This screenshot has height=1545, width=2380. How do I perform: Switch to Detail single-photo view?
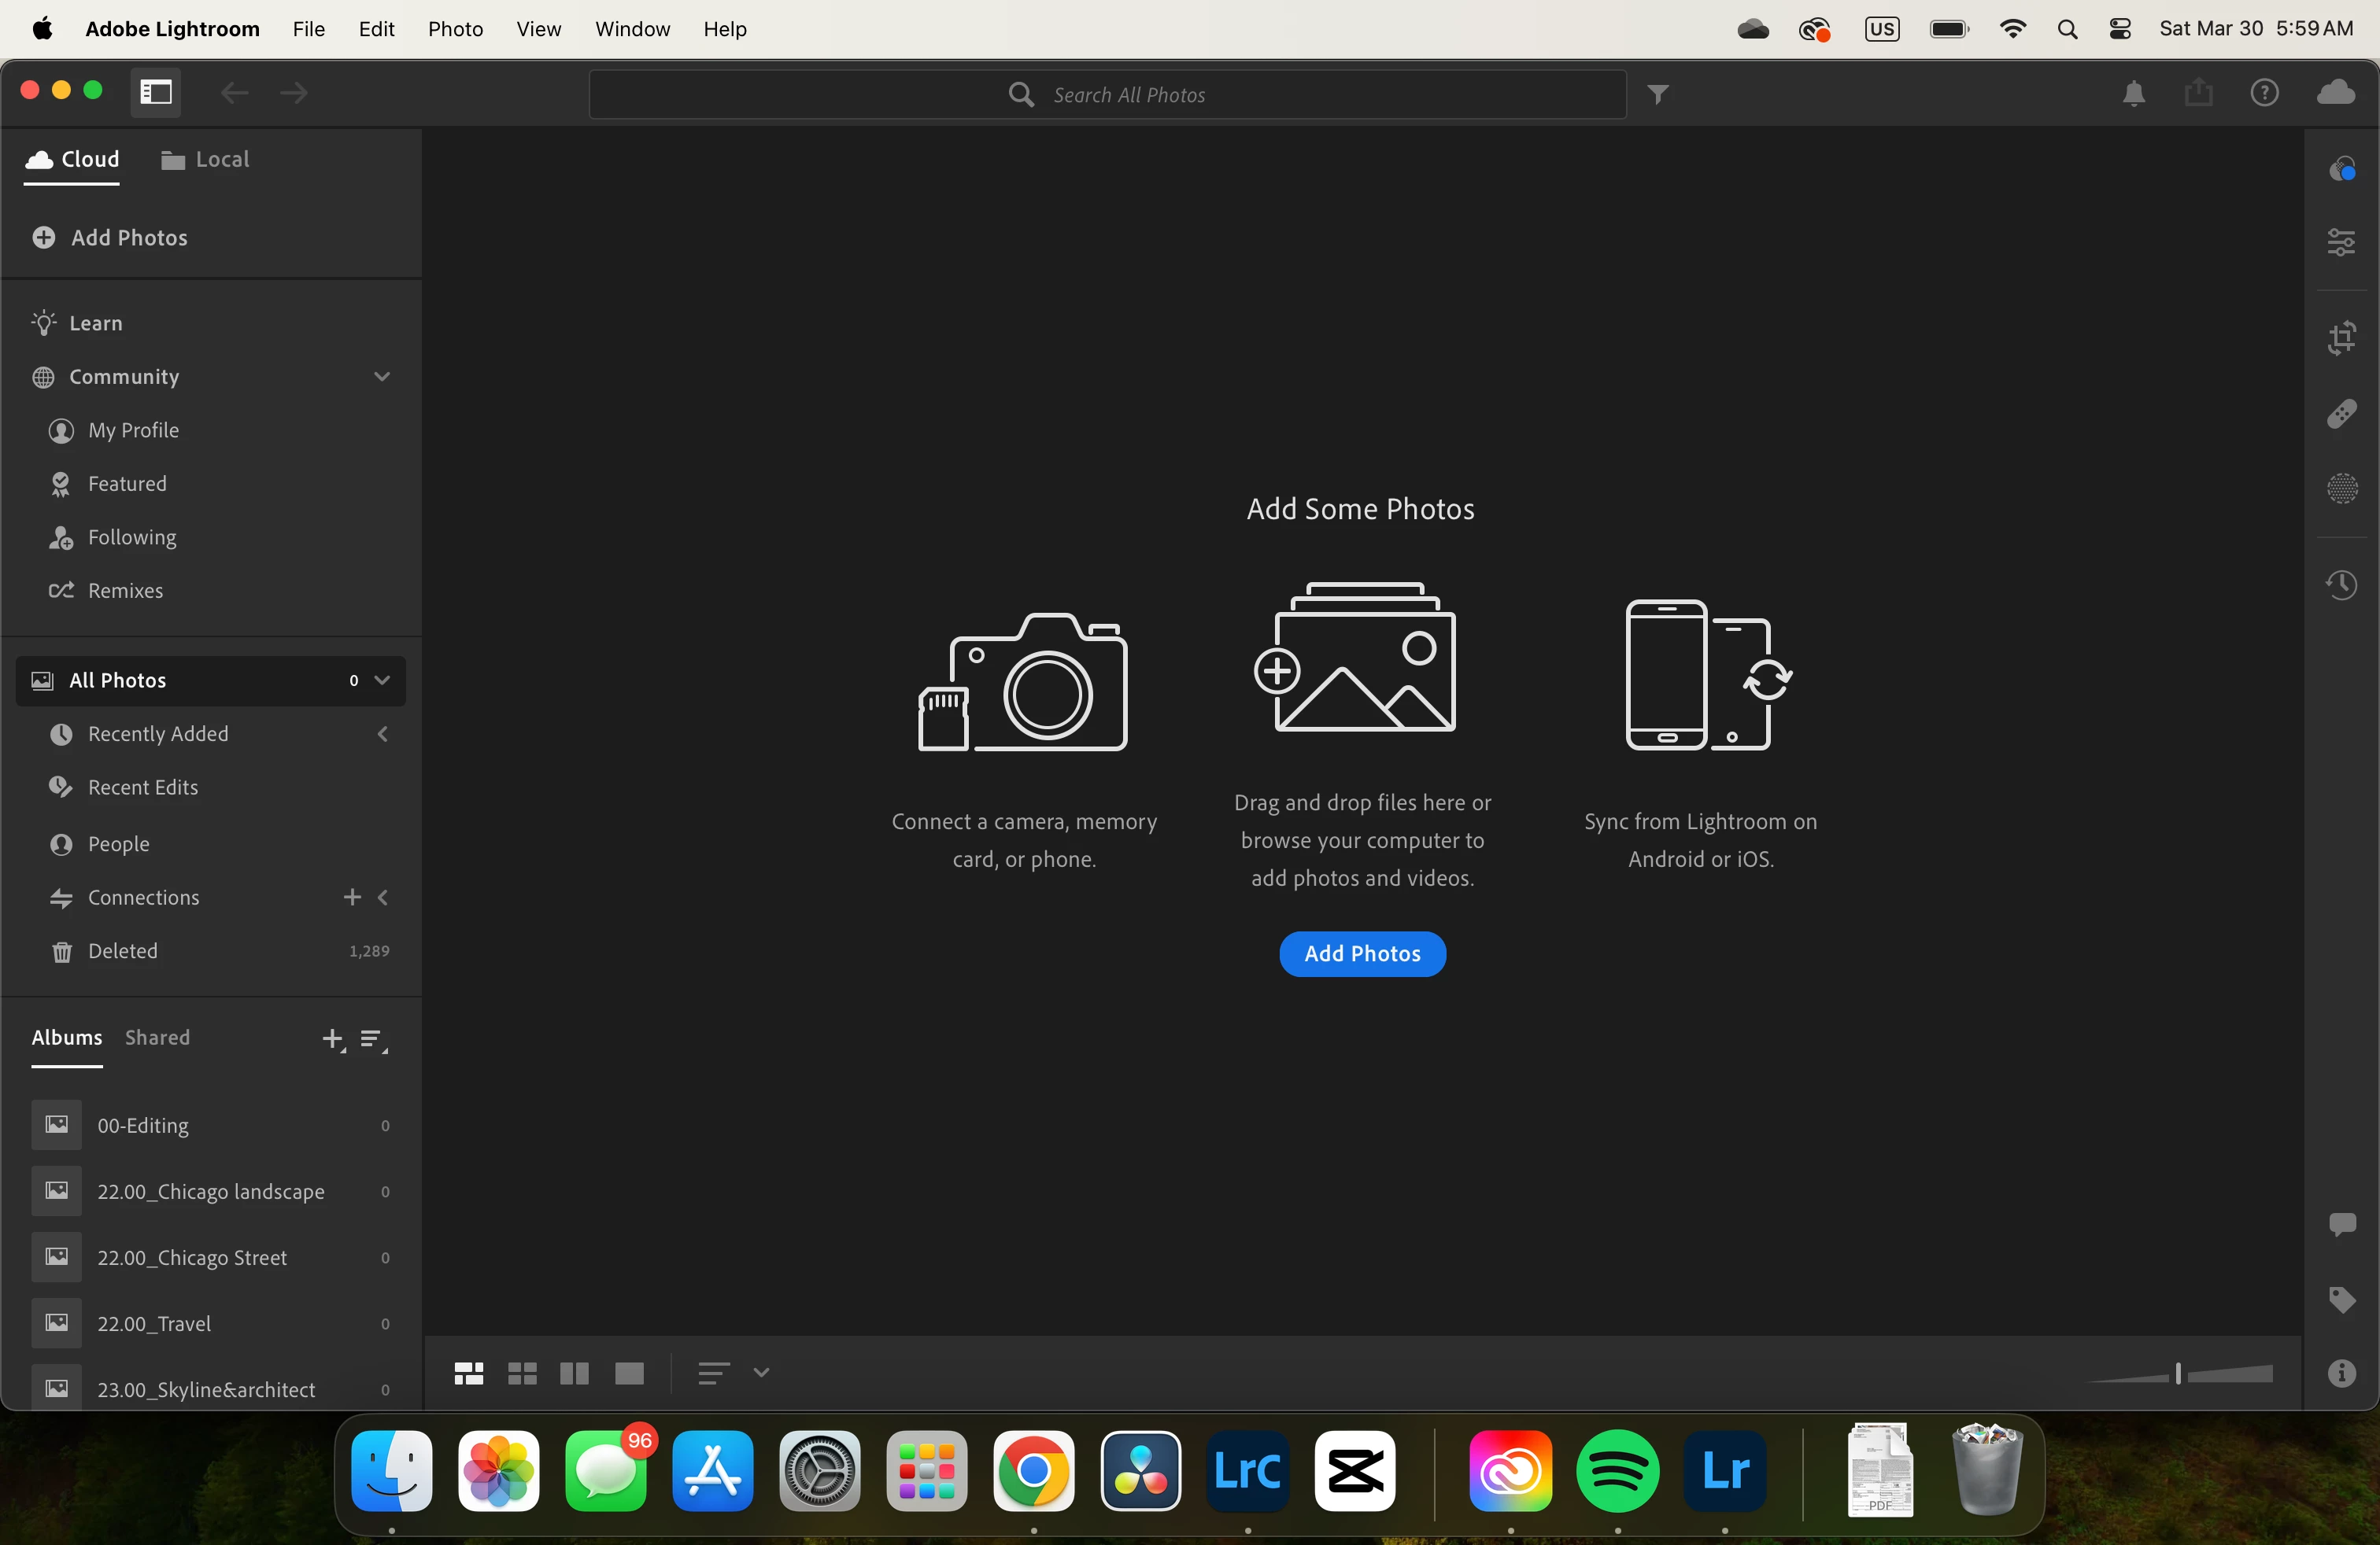[x=629, y=1373]
